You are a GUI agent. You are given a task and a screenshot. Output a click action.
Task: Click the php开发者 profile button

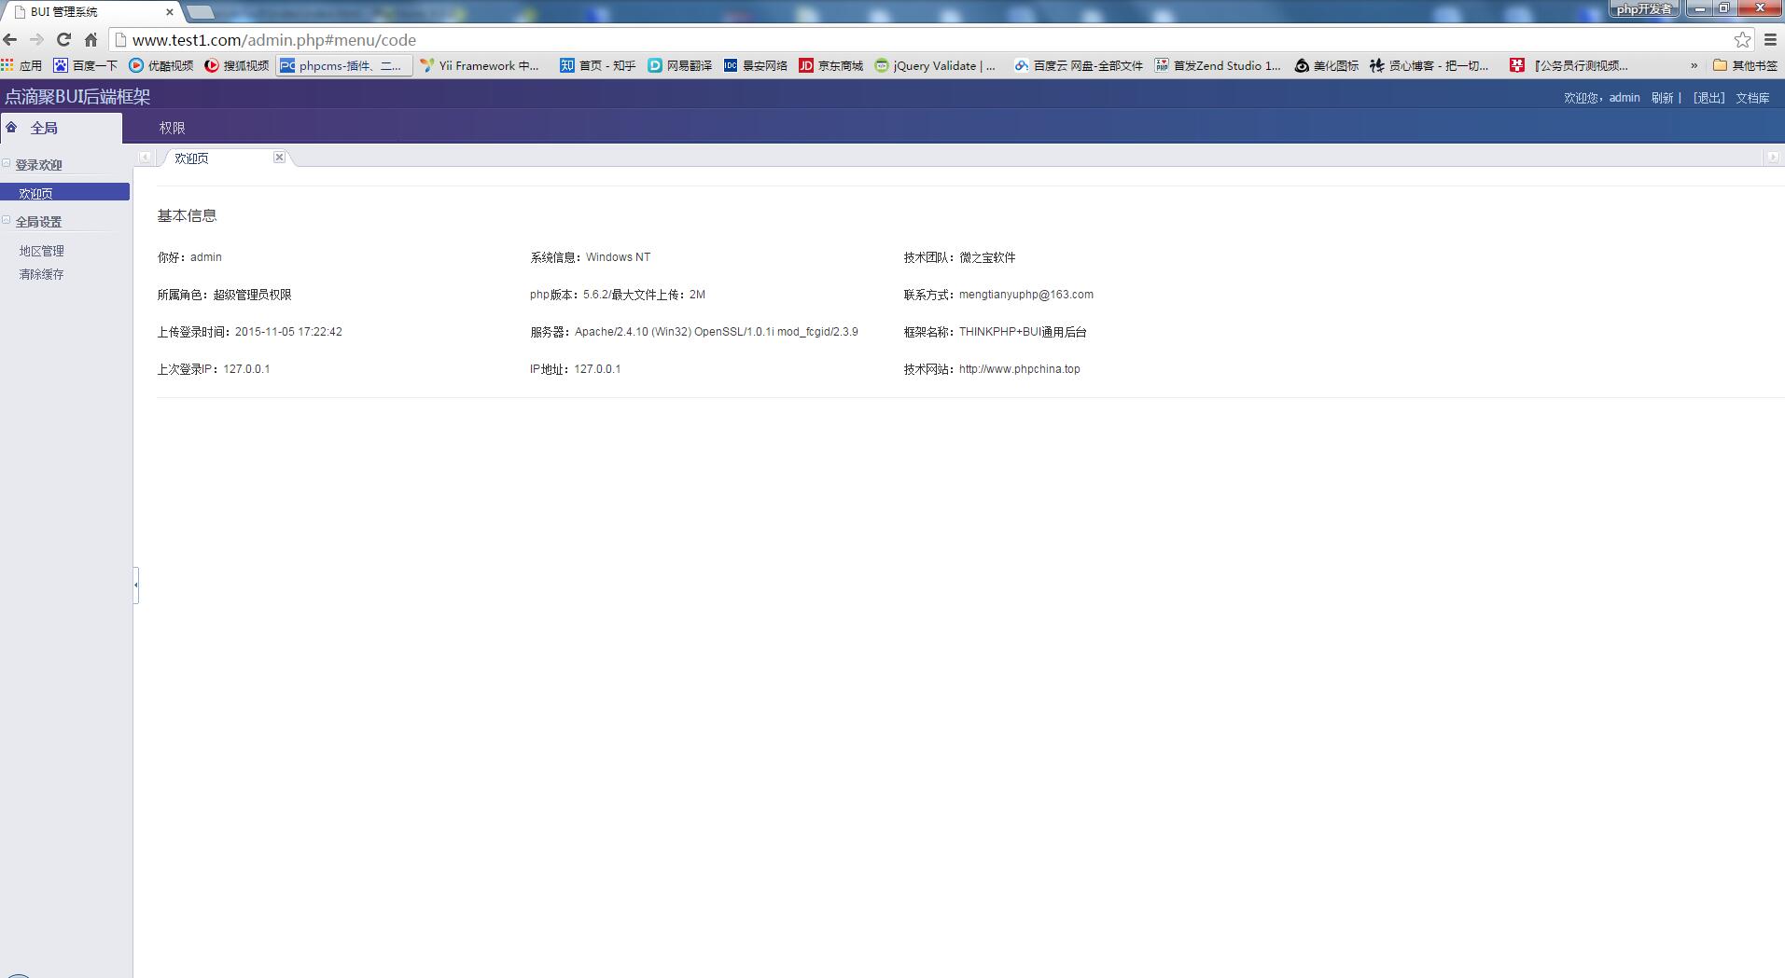pyautogui.click(x=1643, y=8)
